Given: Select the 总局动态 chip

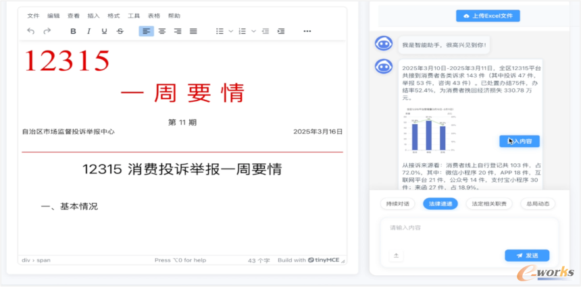Looking at the screenshot, I should pyautogui.click(x=538, y=204).
